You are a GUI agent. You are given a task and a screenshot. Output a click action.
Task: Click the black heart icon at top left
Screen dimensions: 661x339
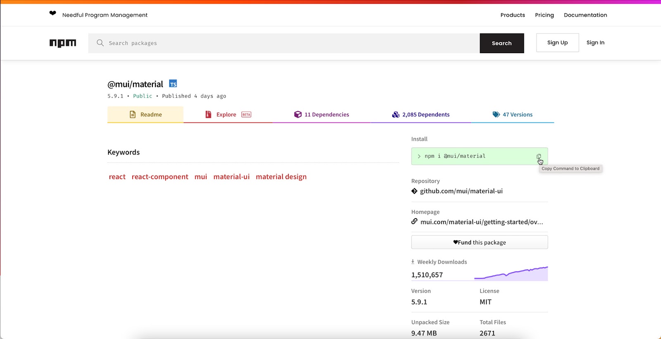pos(52,13)
